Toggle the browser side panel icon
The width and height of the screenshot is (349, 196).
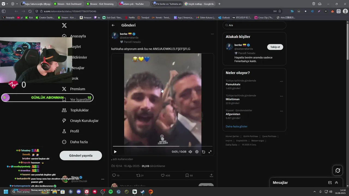tap(4, 11)
